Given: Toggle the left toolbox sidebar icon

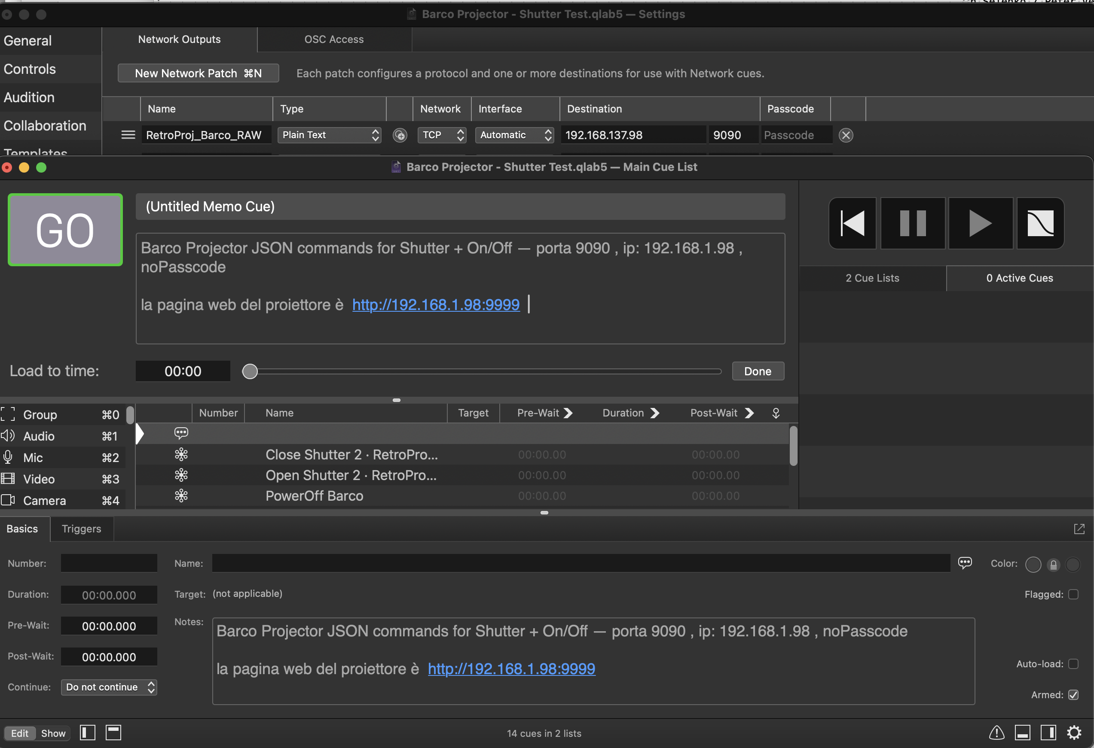Looking at the screenshot, I should [x=88, y=733].
